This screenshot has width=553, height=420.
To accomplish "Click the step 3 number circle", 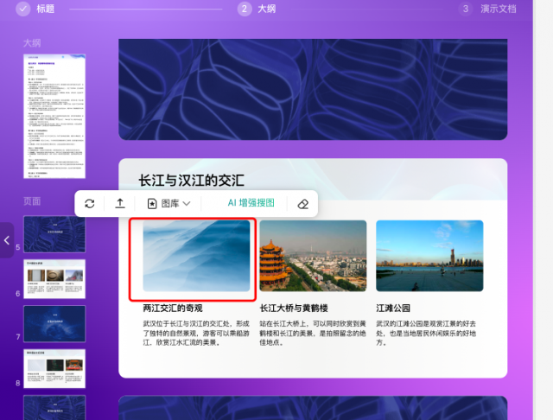I will click(466, 9).
